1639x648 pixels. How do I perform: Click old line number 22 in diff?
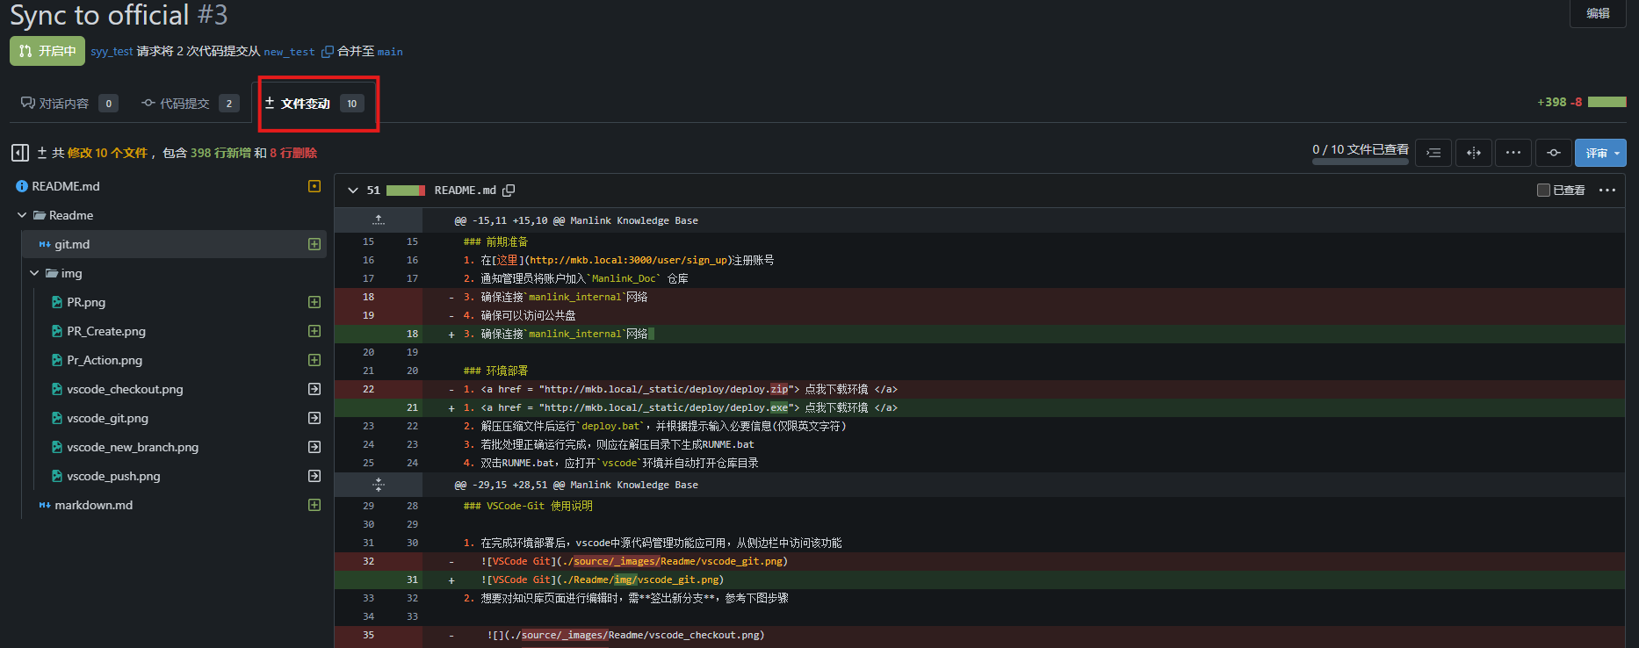click(x=368, y=389)
